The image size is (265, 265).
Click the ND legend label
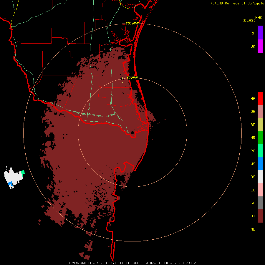point(253,229)
